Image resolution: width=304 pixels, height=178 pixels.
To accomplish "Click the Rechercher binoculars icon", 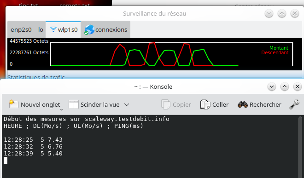I will (243, 104).
